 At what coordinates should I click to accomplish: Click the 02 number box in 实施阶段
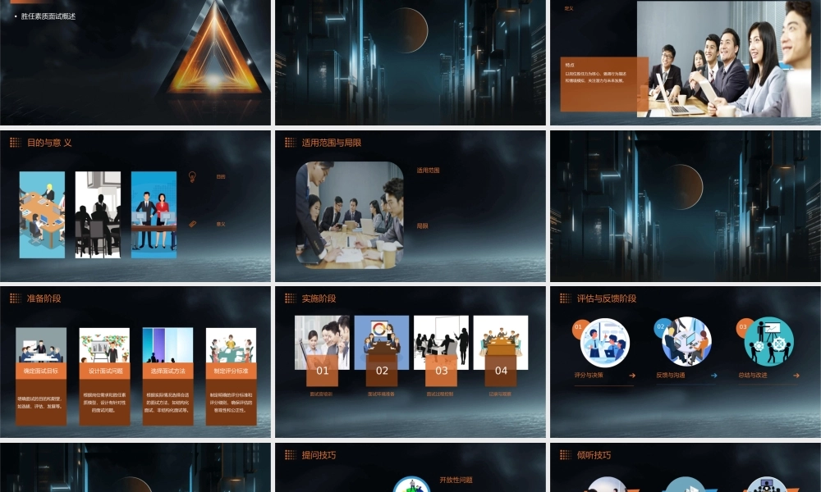click(382, 371)
